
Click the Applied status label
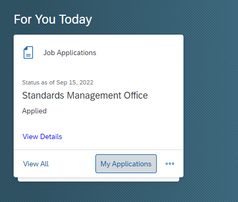tap(35, 111)
